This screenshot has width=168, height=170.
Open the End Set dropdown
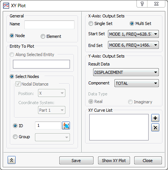pyautogui.click(x=133, y=45)
